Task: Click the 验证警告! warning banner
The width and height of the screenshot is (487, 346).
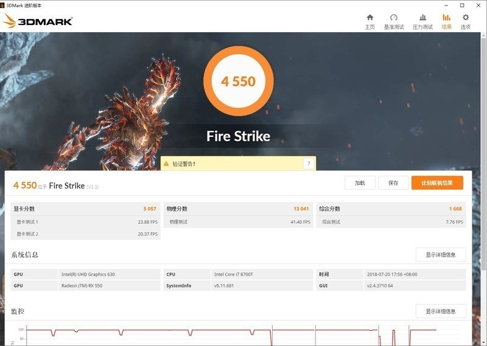Action: (238, 164)
